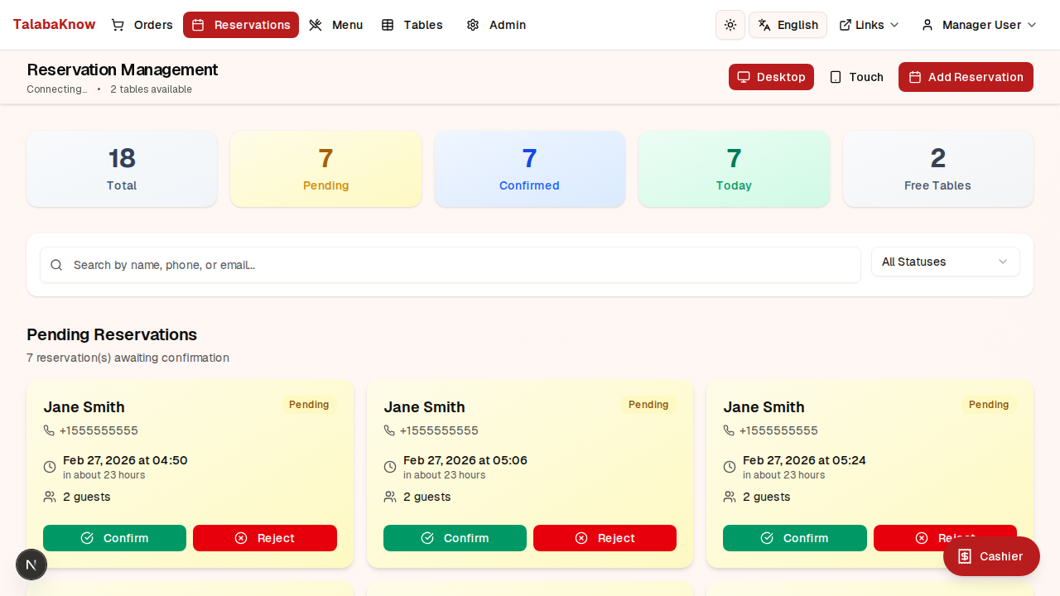Viewport: 1060px width, 596px height.
Task: Click the TalabaKnow brand logo
Action: pos(54,24)
